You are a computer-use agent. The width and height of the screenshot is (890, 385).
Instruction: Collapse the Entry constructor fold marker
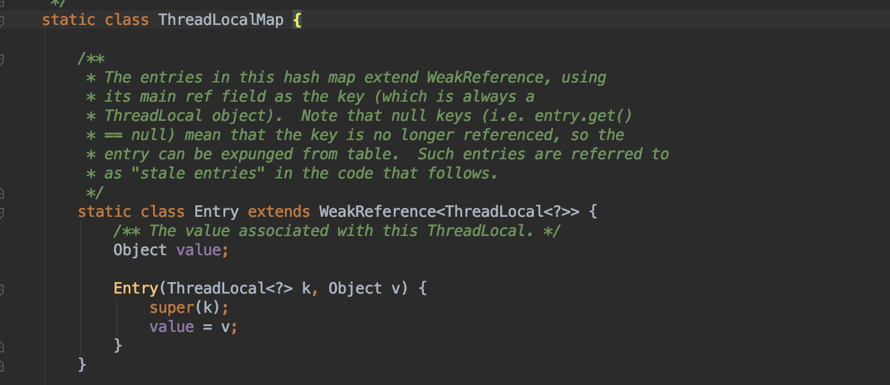[x=2, y=289]
